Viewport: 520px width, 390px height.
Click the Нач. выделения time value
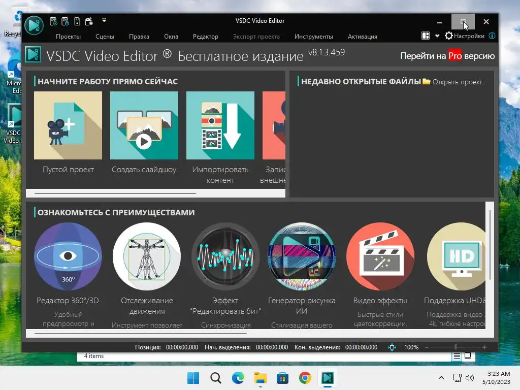point(272,347)
